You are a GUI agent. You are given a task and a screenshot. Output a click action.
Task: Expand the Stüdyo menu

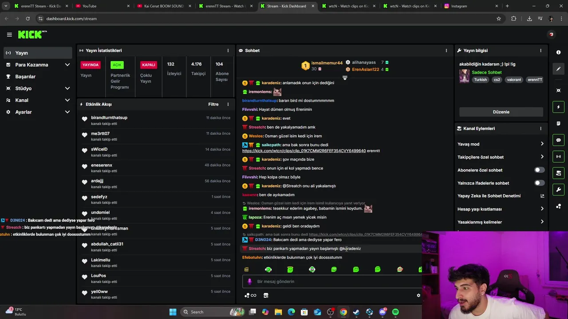tap(38, 88)
